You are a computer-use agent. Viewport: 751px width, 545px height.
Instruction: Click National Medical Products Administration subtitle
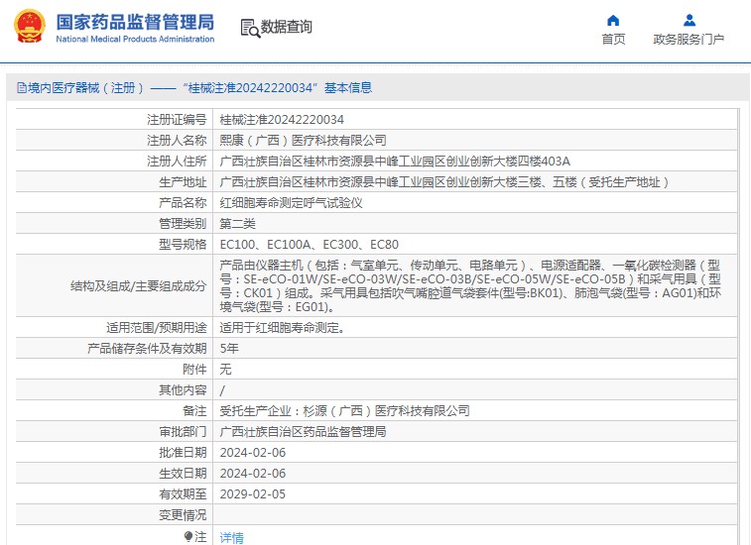click(x=135, y=40)
